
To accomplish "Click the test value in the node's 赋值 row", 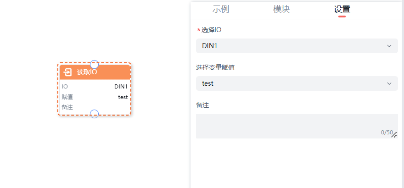I will (123, 97).
